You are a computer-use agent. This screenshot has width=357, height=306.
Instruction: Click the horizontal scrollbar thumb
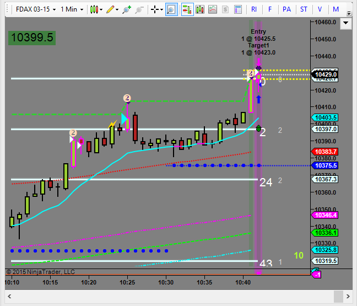point(339,297)
